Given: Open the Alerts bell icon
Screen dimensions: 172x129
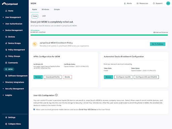Looking at the screenshot, I should (125, 3).
